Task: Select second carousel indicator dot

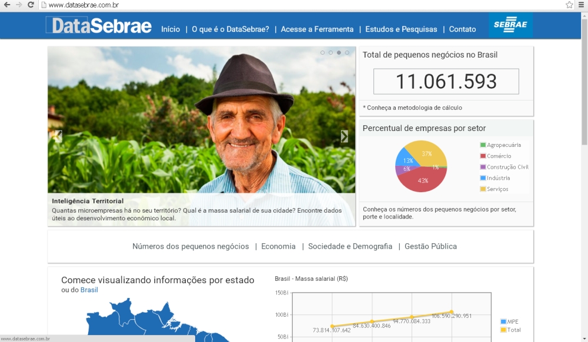Action: pos(330,52)
